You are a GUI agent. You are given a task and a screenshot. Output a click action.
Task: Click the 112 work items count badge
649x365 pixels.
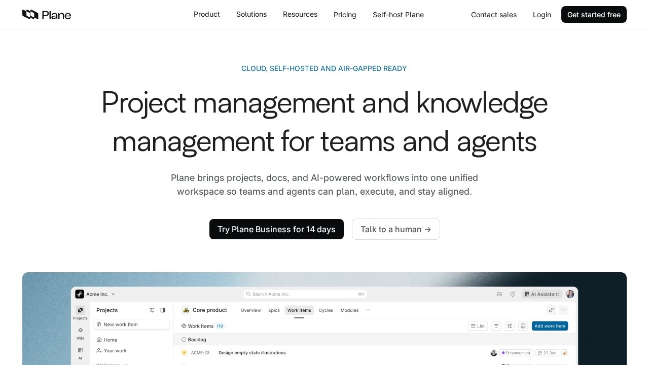(x=220, y=326)
